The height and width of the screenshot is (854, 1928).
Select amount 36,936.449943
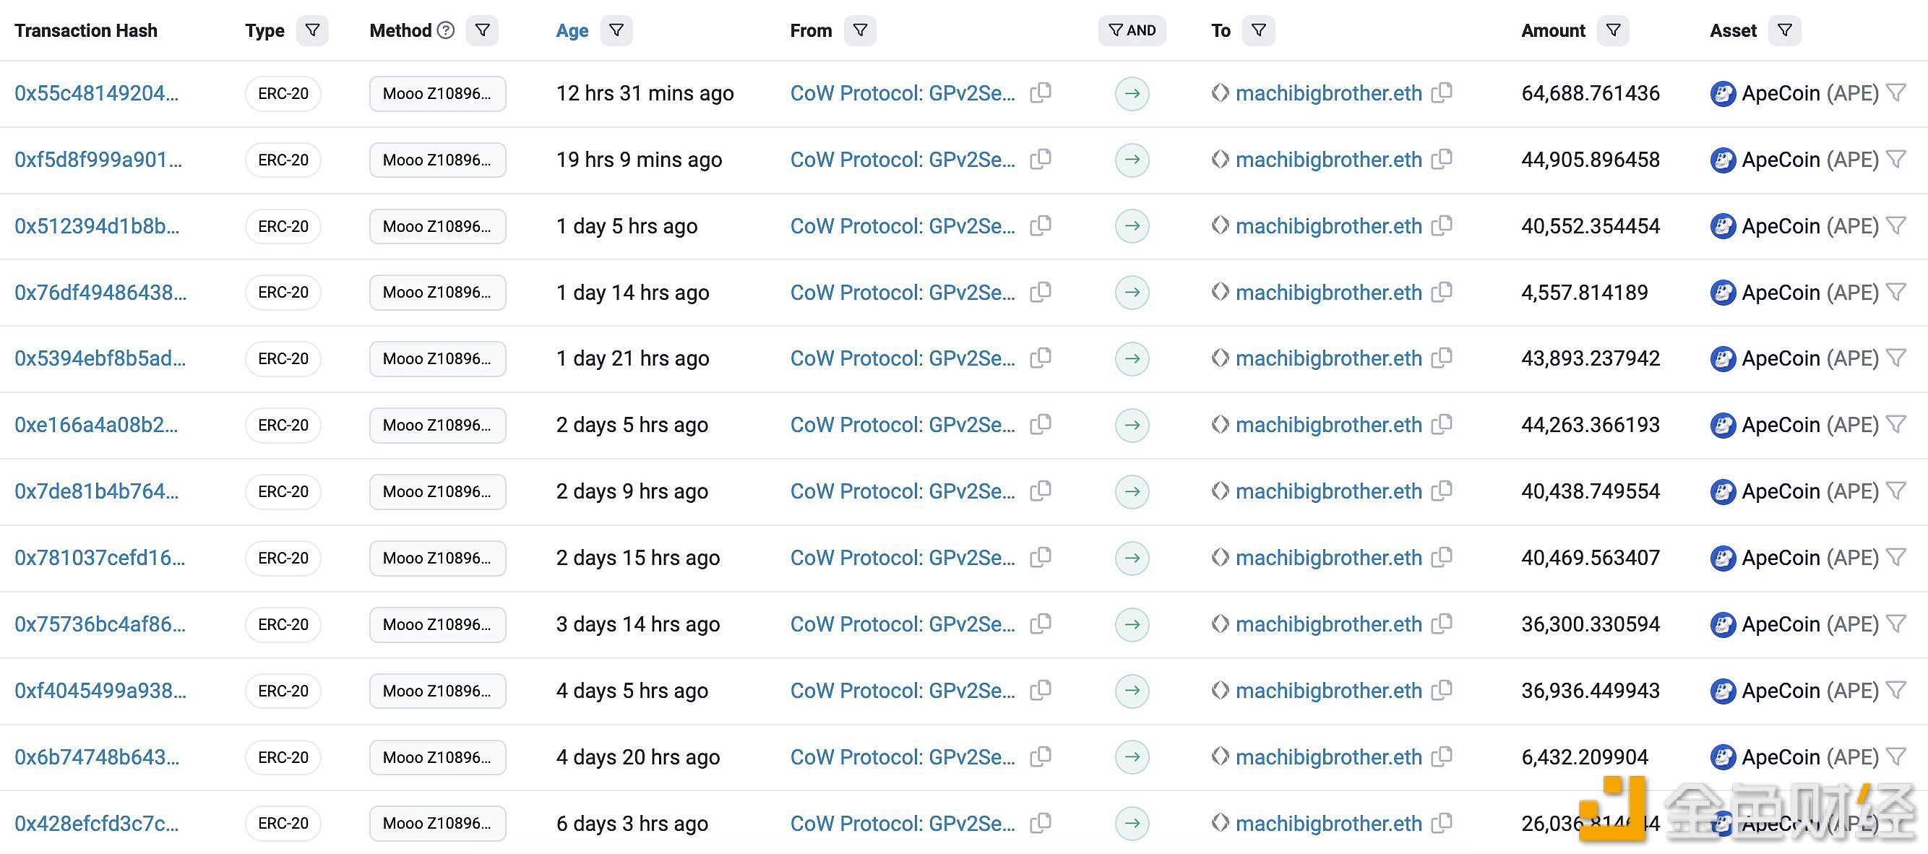coord(1591,691)
